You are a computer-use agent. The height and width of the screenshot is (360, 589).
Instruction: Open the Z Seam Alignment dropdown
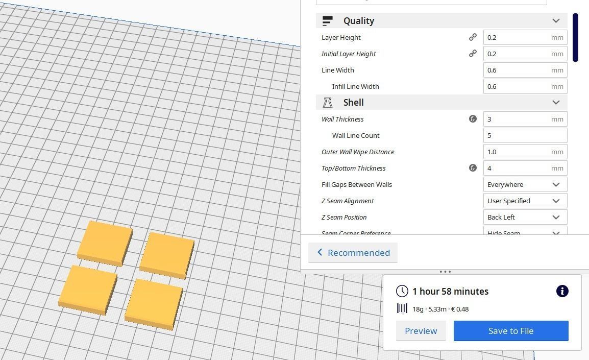click(x=525, y=201)
